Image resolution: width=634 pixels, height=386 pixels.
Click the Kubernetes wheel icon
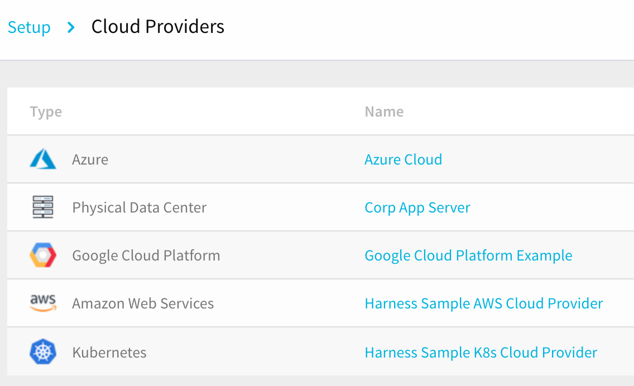(43, 351)
